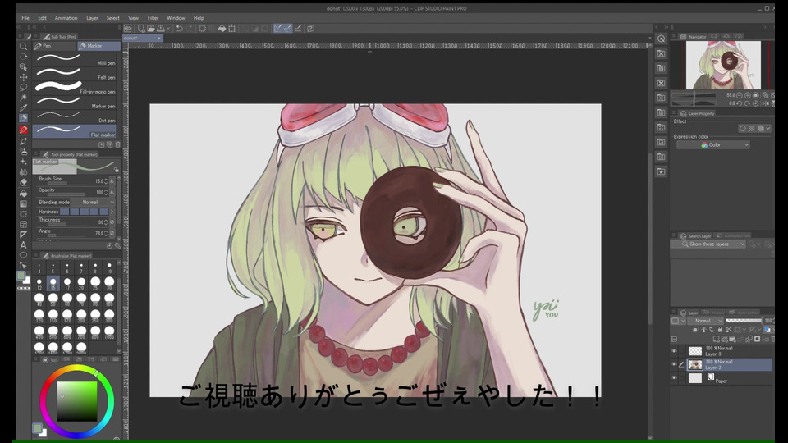Select the Airbrush tool
Viewport: 788px width, 443px height.
[23, 151]
